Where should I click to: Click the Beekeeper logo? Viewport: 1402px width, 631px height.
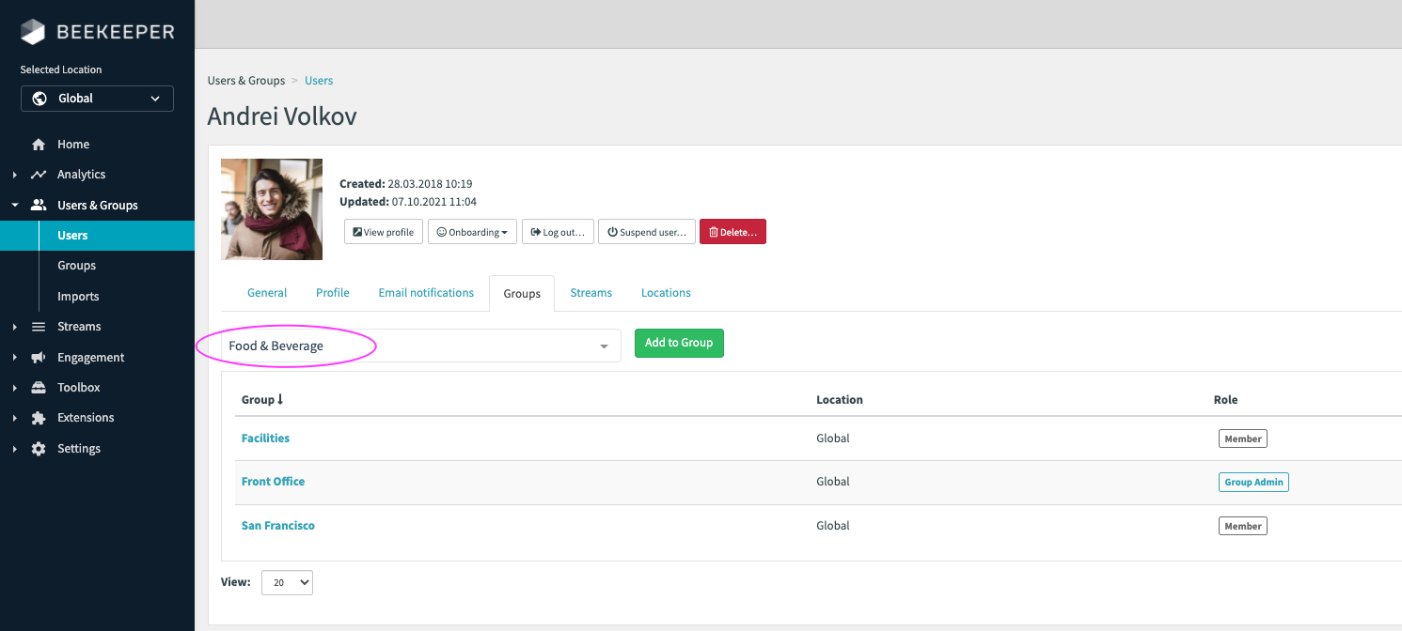[x=97, y=31]
